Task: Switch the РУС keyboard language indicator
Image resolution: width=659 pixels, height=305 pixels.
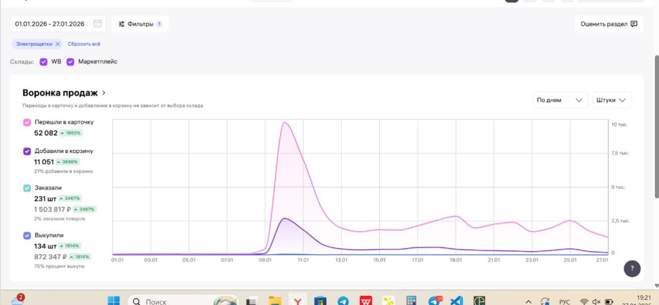Action: pos(564,302)
